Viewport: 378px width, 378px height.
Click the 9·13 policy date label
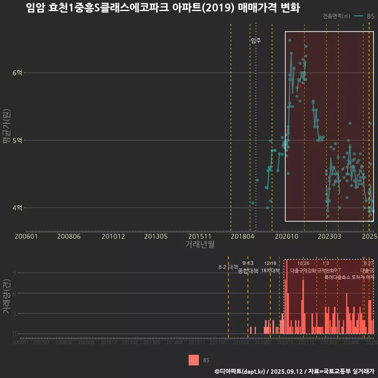(x=248, y=263)
